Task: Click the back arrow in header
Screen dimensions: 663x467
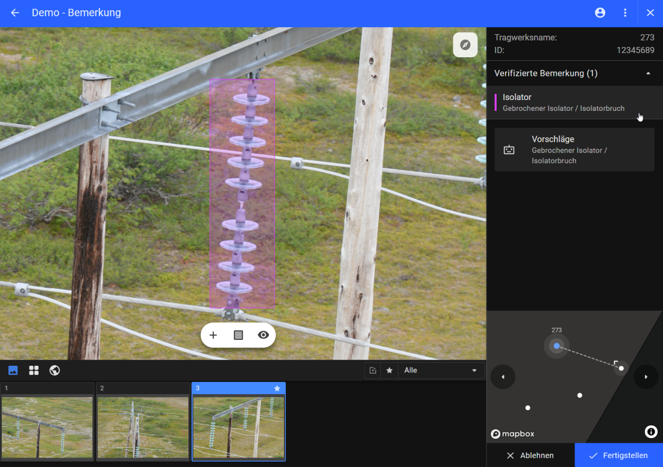Action: [x=15, y=13]
